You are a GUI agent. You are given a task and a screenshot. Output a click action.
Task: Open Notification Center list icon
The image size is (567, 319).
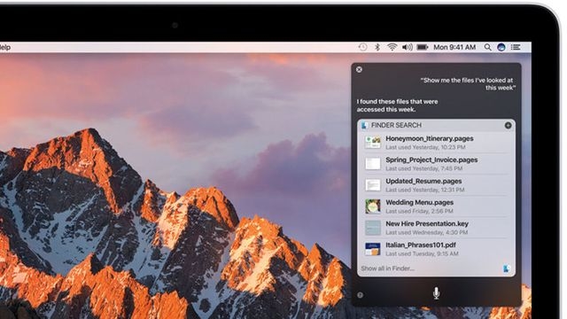(x=516, y=47)
